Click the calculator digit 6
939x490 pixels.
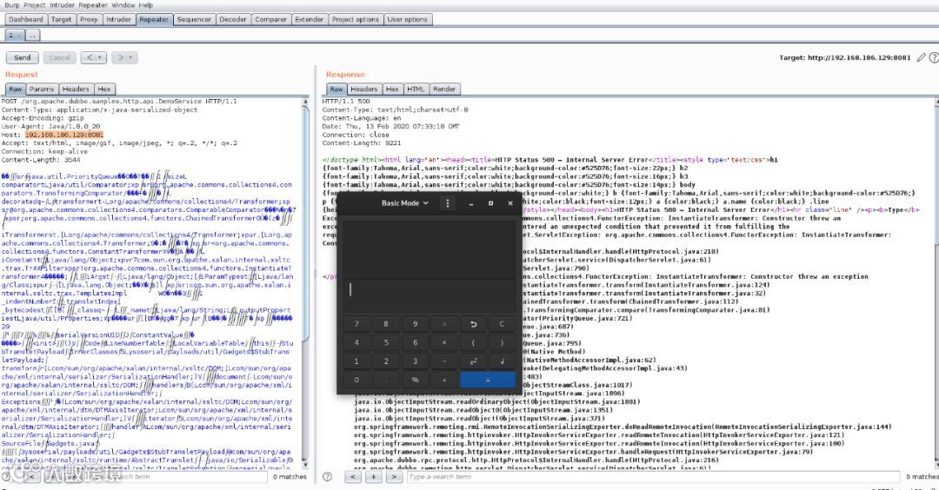click(415, 342)
